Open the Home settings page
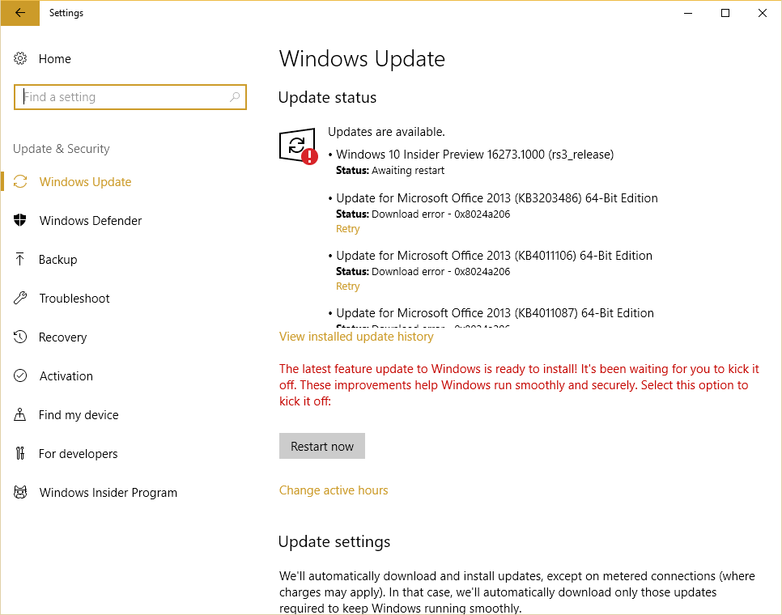 [x=55, y=59]
